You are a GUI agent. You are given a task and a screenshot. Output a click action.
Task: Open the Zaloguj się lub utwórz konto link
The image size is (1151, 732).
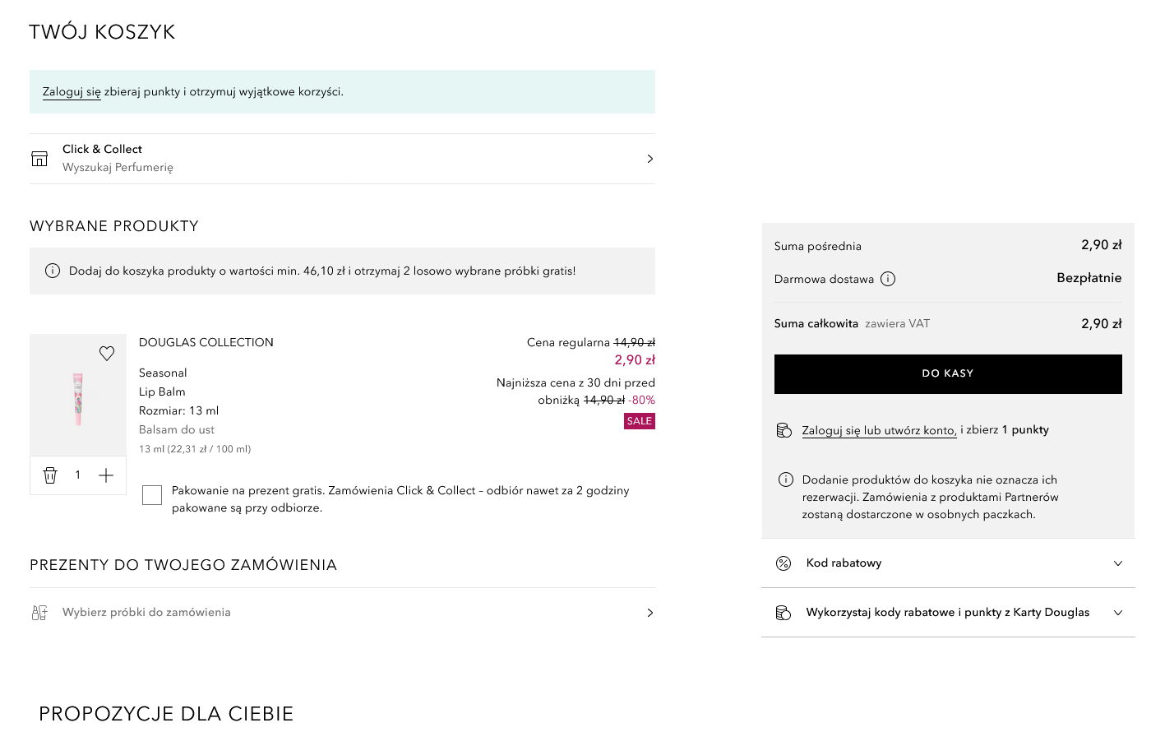(880, 430)
